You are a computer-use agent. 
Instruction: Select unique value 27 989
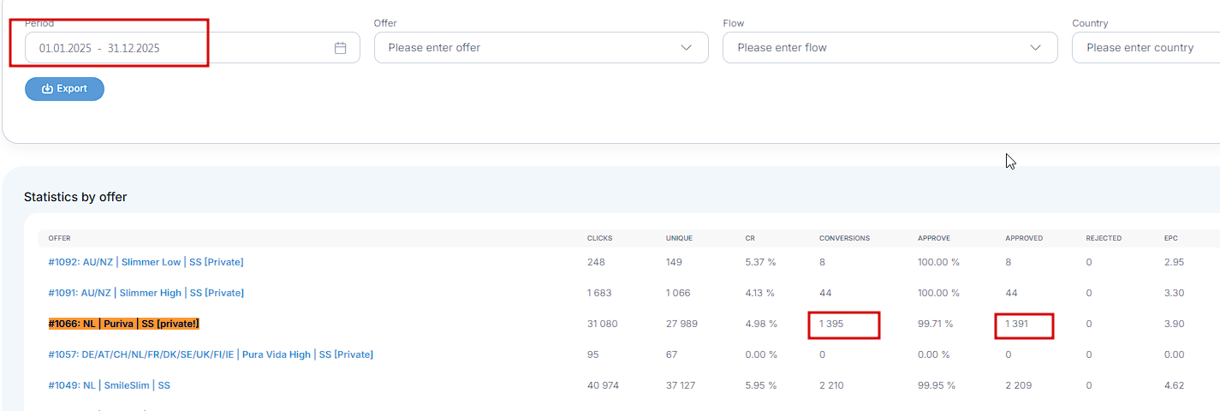coord(681,324)
